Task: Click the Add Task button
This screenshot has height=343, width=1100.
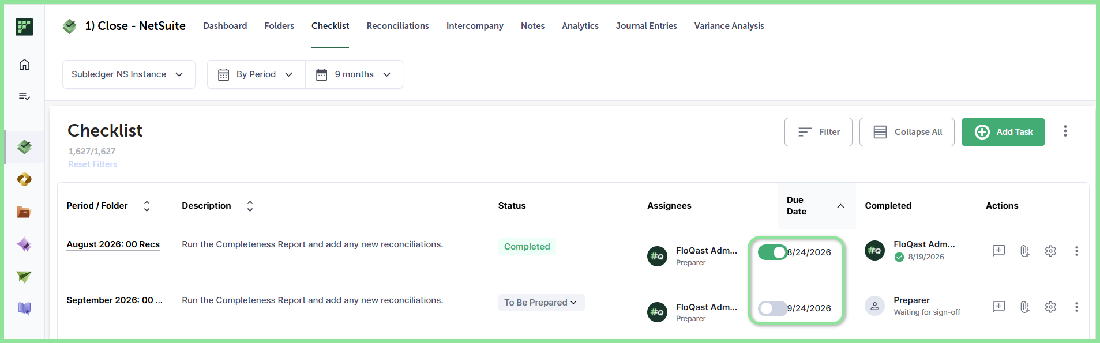Action: [x=1003, y=132]
